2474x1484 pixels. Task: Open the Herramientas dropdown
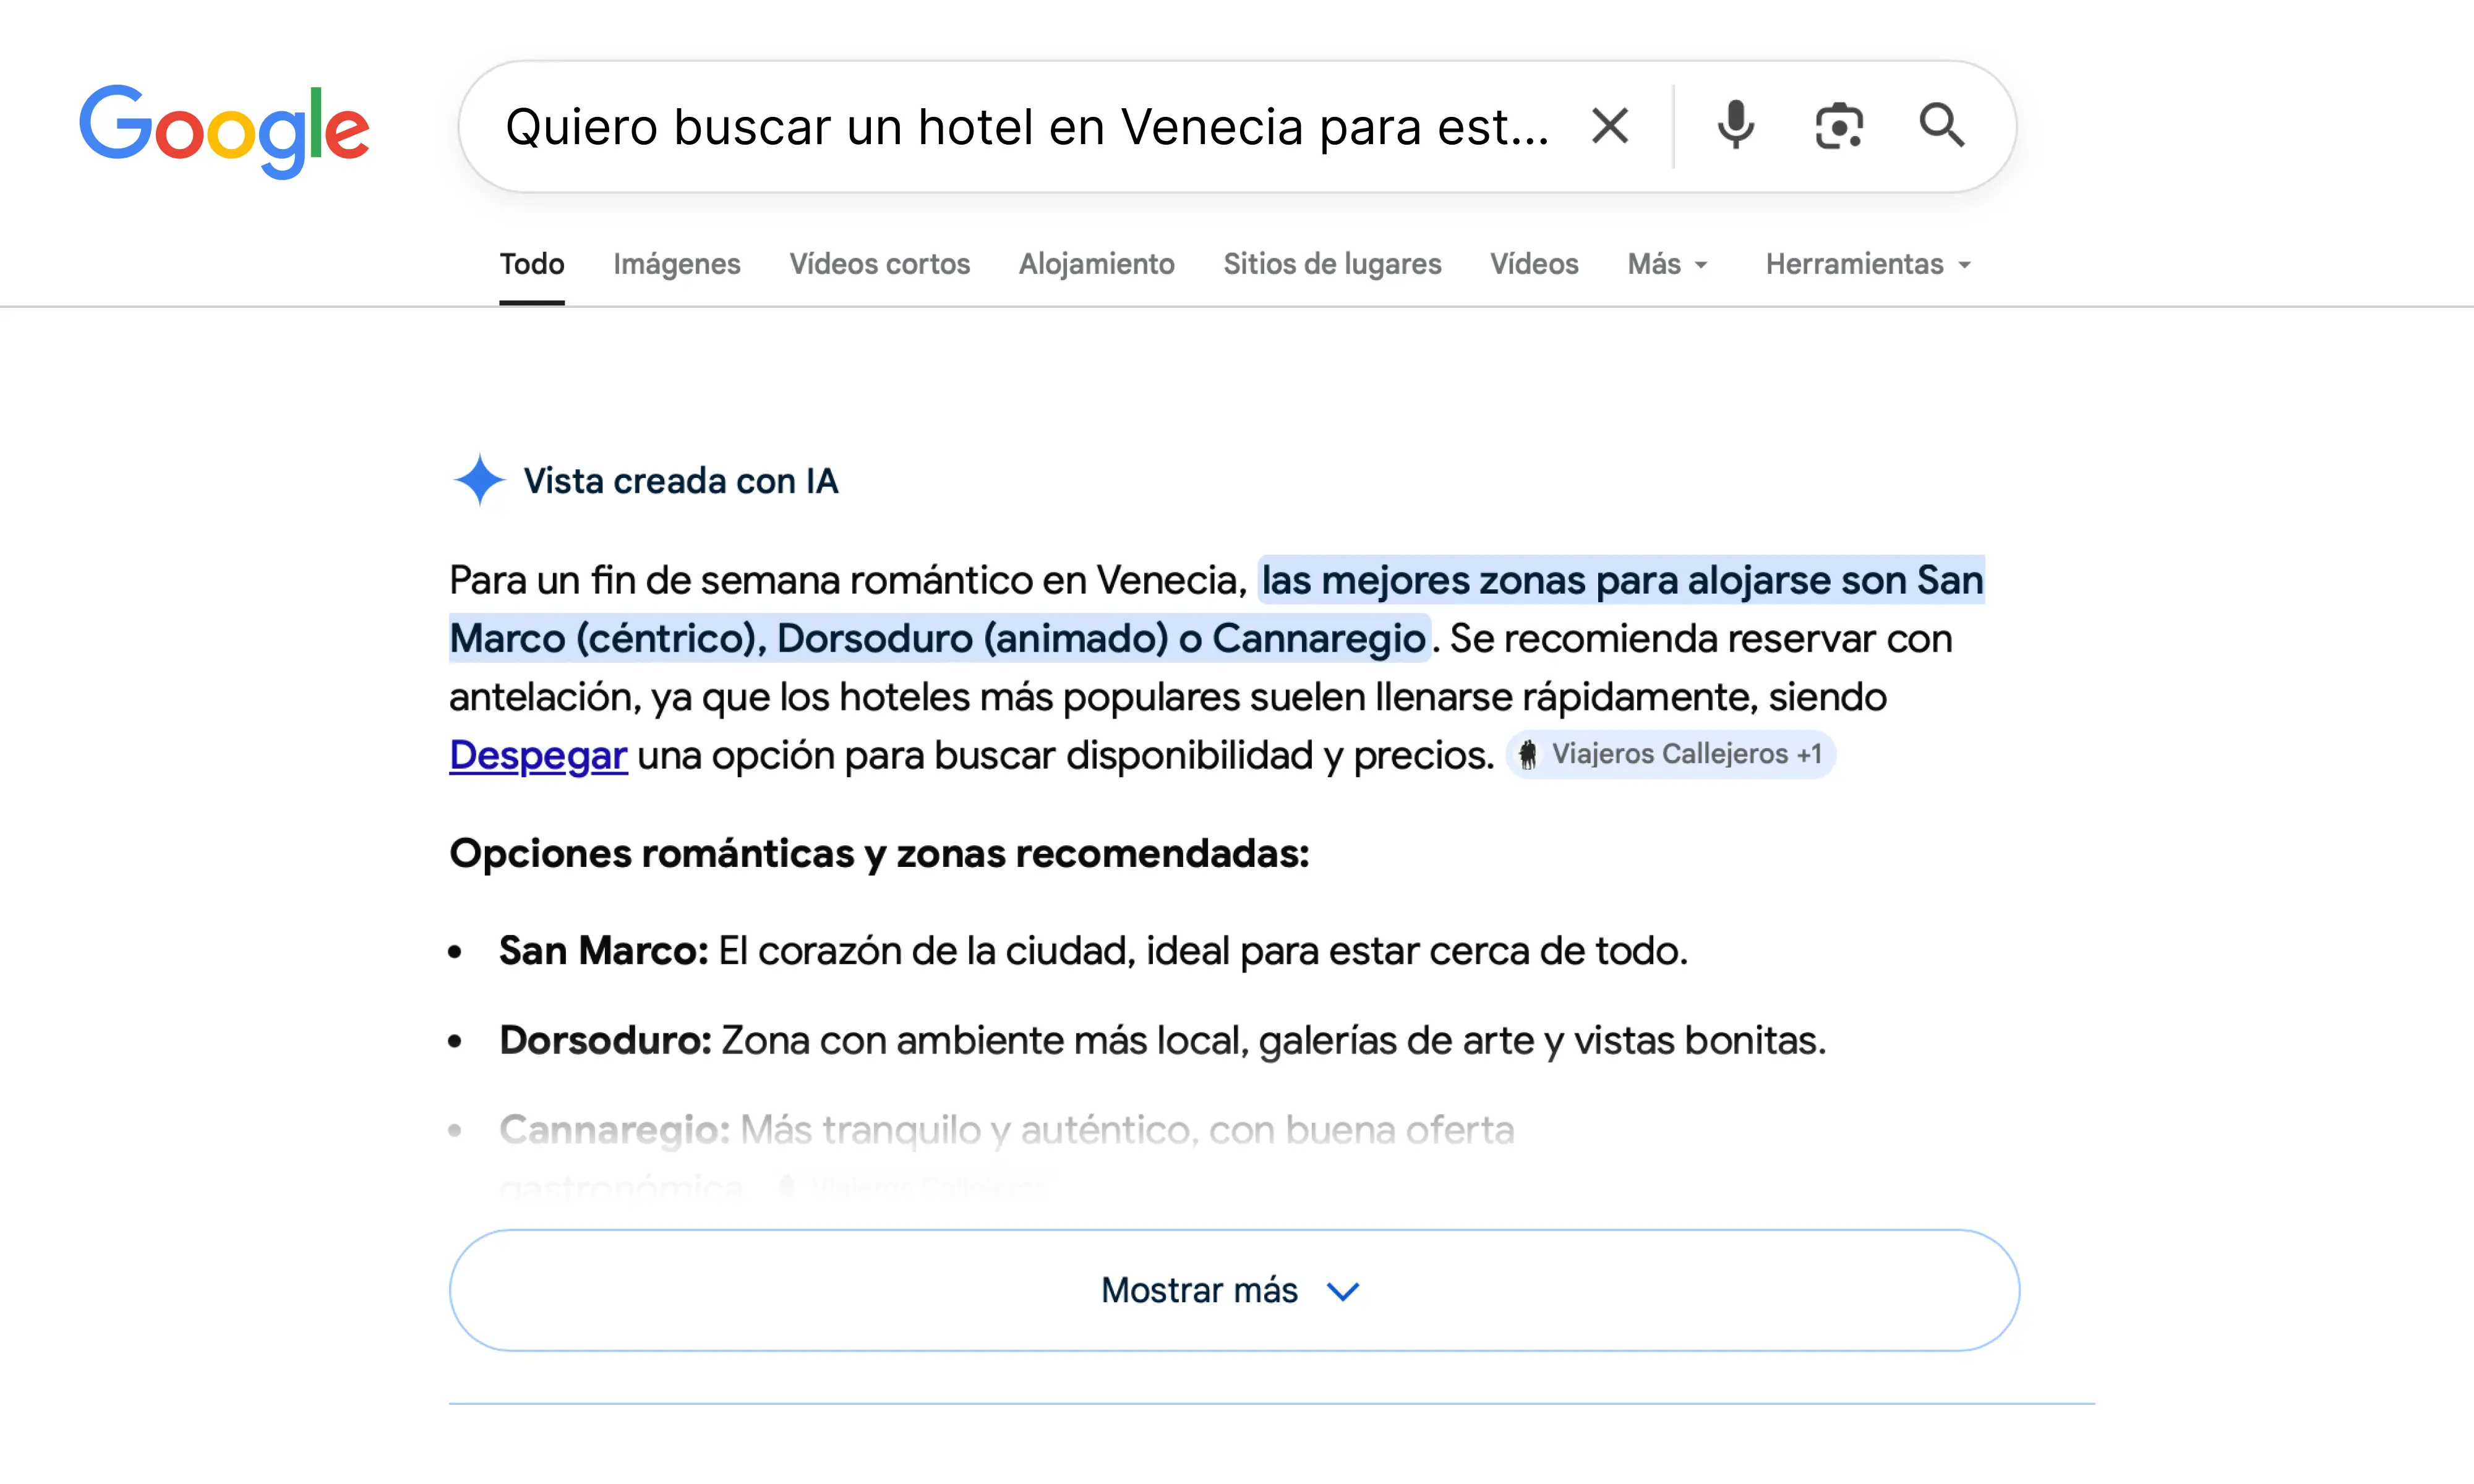point(1866,264)
